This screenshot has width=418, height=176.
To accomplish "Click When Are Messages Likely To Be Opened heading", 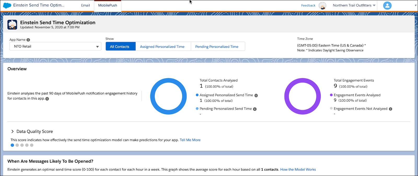I will pyautogui.click(x=50, y=161).
